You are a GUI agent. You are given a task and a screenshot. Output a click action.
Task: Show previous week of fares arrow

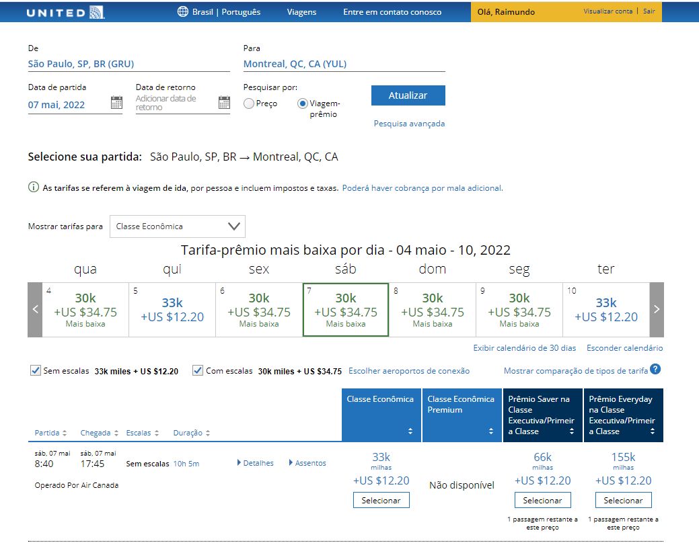click(x=35, y=309)
